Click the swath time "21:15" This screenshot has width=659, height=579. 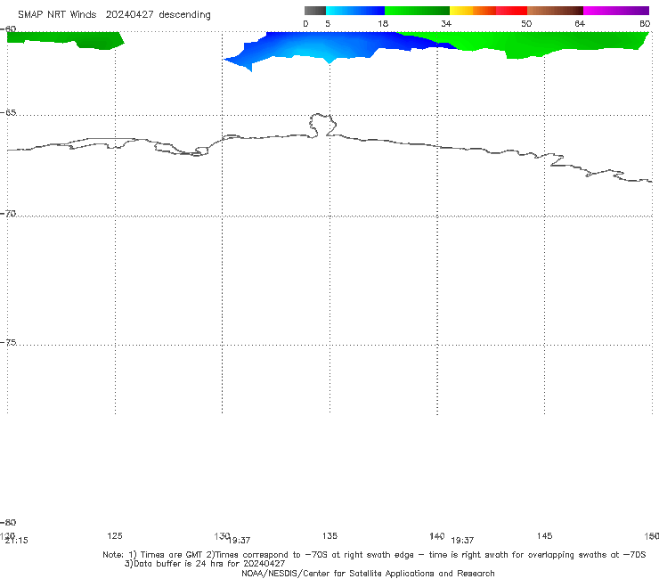click(x=17, y=541)
